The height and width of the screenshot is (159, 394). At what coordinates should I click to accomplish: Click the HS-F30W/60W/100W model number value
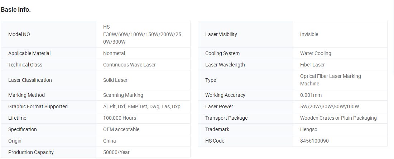(142, 34)
